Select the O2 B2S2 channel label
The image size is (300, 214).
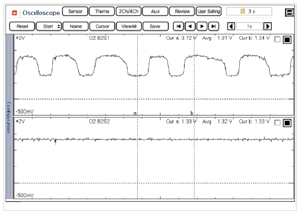[99, 122]
